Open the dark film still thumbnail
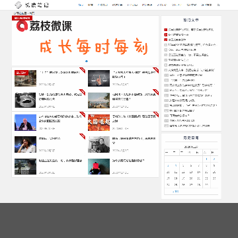Viewport: 238px width, 238px height. pyautogui.click(x=25, y=167)
